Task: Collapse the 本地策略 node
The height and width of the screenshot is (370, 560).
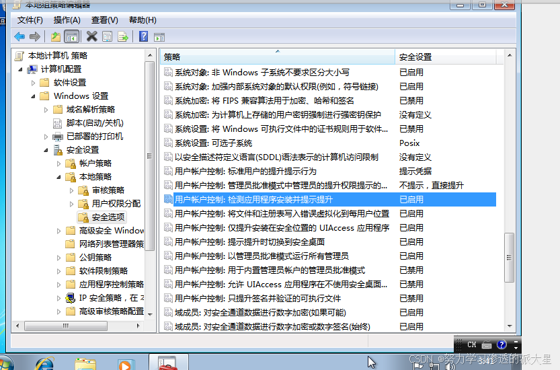Action: [59, 178]
